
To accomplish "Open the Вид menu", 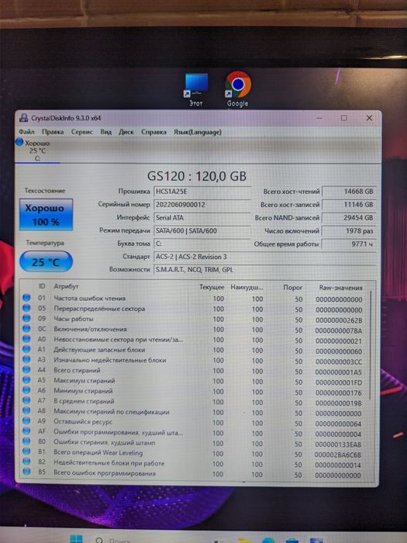I will coord(106,132).
